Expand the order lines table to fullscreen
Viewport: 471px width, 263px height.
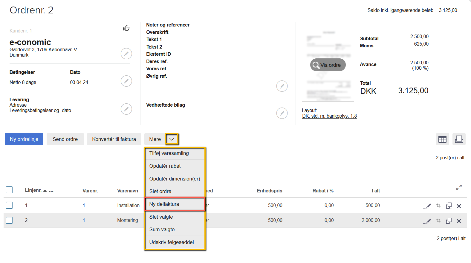459,187
